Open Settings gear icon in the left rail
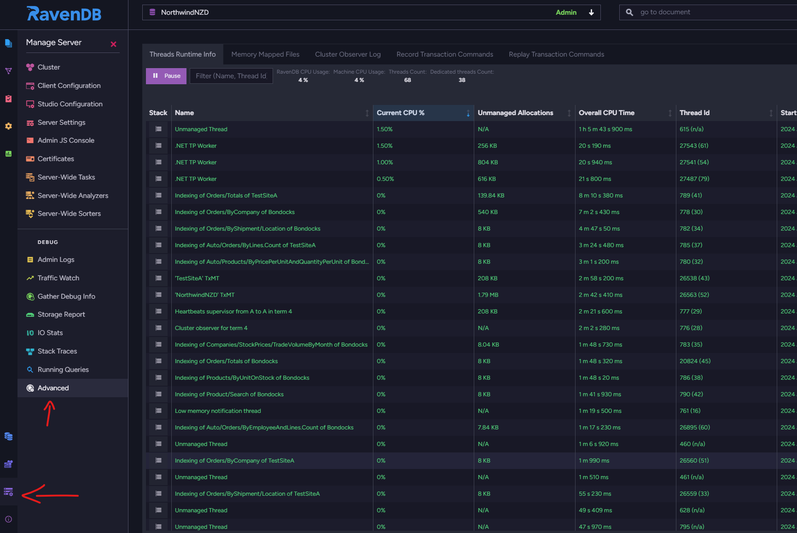Image resolution: width=797 pixels, height=533 pixels. 8,126
